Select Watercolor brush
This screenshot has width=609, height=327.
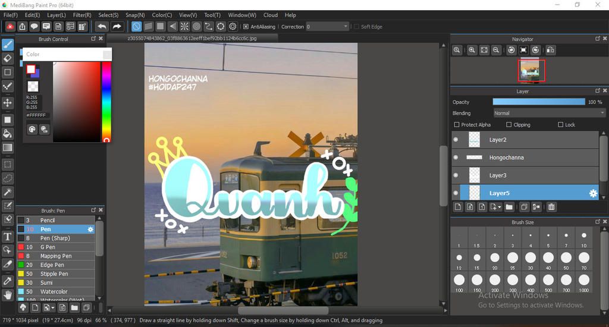(x=56, y=292)
